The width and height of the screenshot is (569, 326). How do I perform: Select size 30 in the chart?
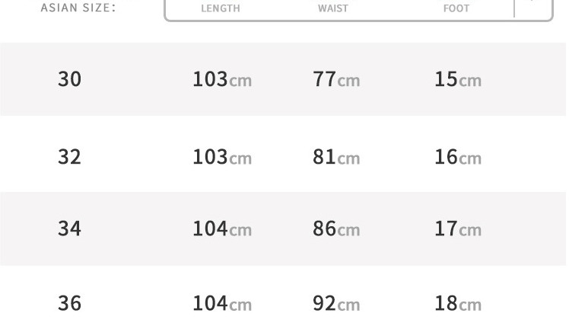click(69, 78)
